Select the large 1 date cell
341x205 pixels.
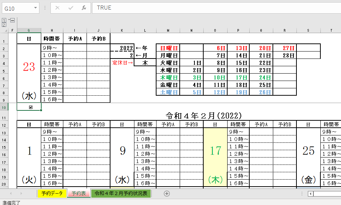tap(29, 151)
